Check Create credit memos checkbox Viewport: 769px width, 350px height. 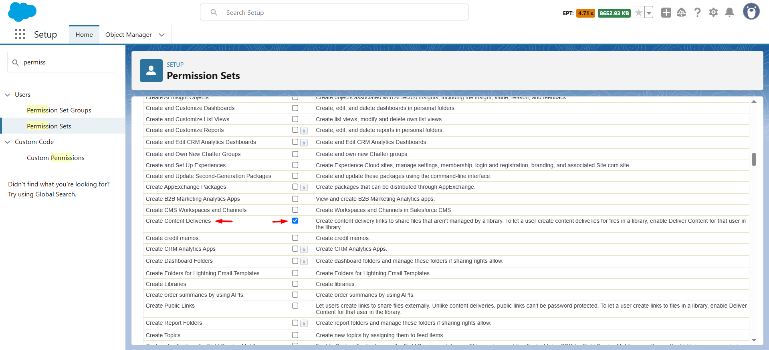(295, 238)
